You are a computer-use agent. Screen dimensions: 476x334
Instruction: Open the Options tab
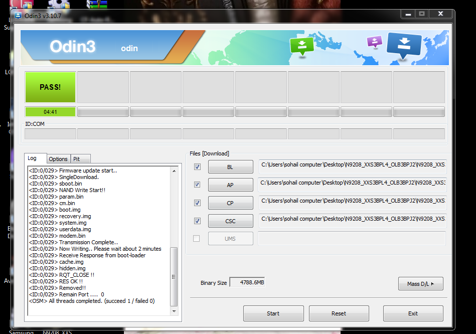pos(58,159)
